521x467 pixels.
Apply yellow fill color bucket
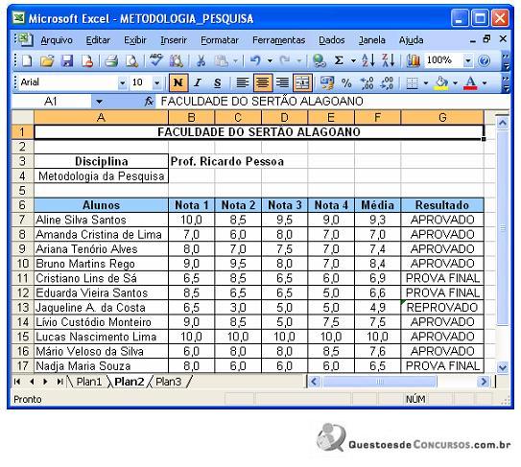[441, 82]
